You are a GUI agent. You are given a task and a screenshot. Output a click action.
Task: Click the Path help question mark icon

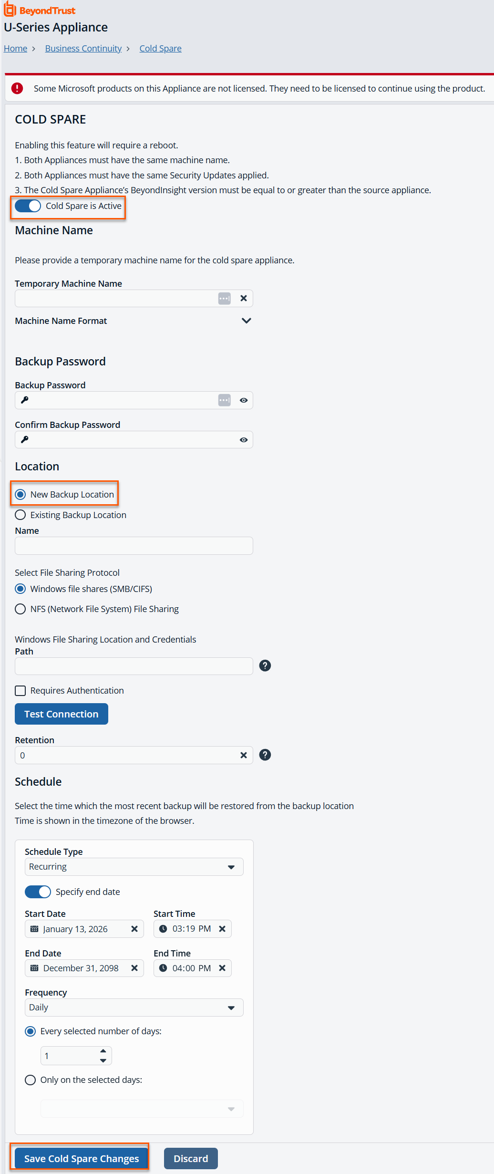point(265,665)
